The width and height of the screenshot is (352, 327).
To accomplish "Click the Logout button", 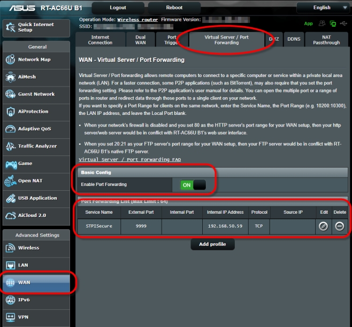I will point(118,8).
